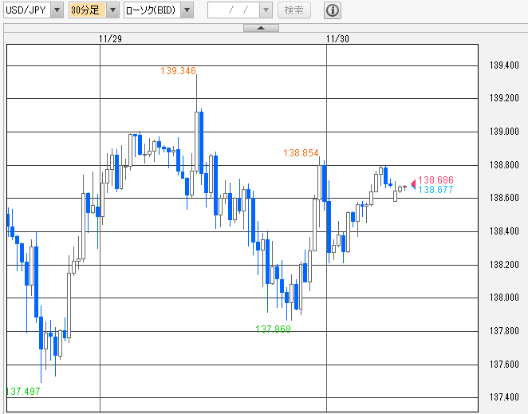Select the 139.346 high price label
This screenshot has height=414, width=528.
point(178,71)
